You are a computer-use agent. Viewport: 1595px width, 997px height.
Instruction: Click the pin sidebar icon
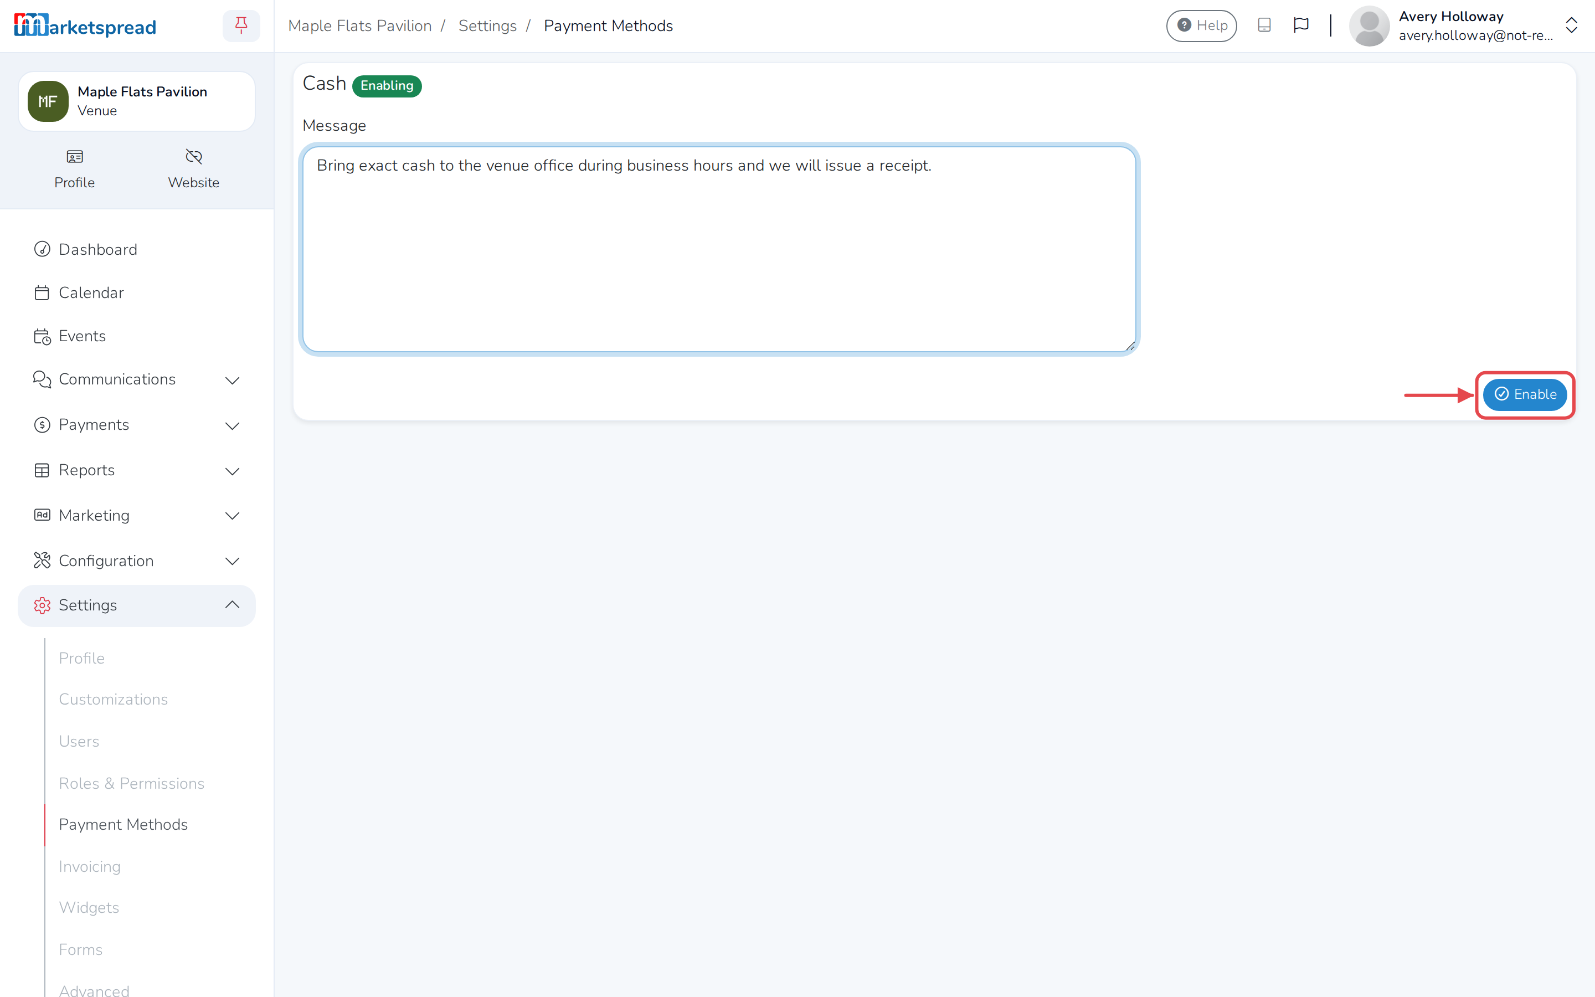(x=241, y=25)
